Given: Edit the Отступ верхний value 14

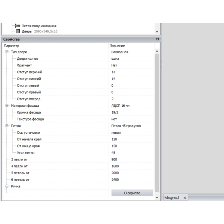Looking at the screenshot, I should pos(131,72).
